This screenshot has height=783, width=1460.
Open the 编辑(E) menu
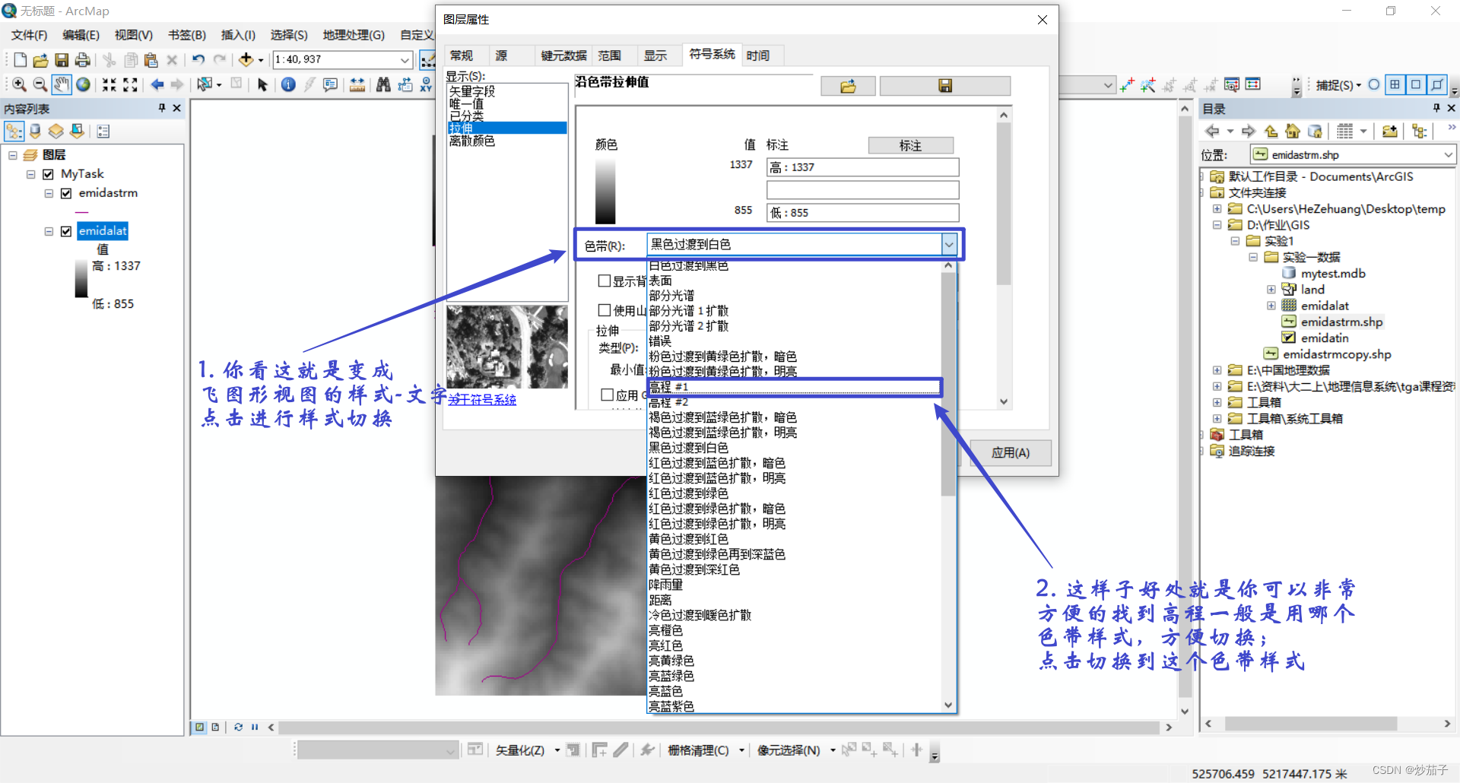click(81, 35)
